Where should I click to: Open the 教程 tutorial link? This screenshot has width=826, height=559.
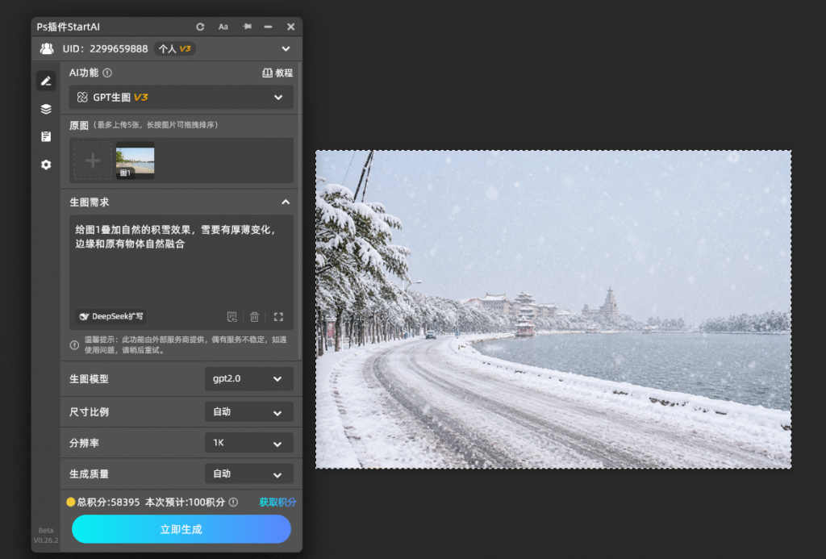[x=277, y=73]
